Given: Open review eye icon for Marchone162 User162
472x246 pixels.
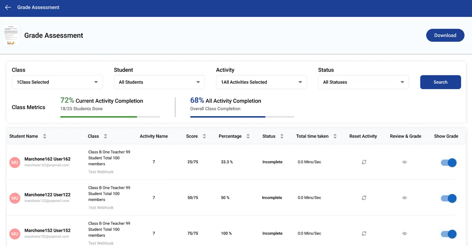Looking at the screenshot, I should coord(405,162).
